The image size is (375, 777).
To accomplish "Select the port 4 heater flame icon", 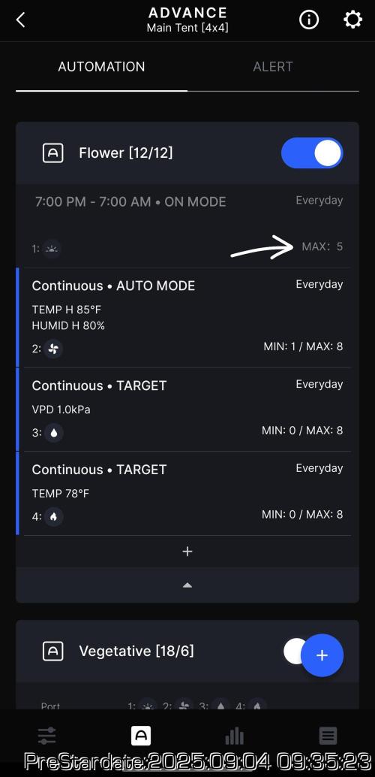I will click(x=53, y=517).
